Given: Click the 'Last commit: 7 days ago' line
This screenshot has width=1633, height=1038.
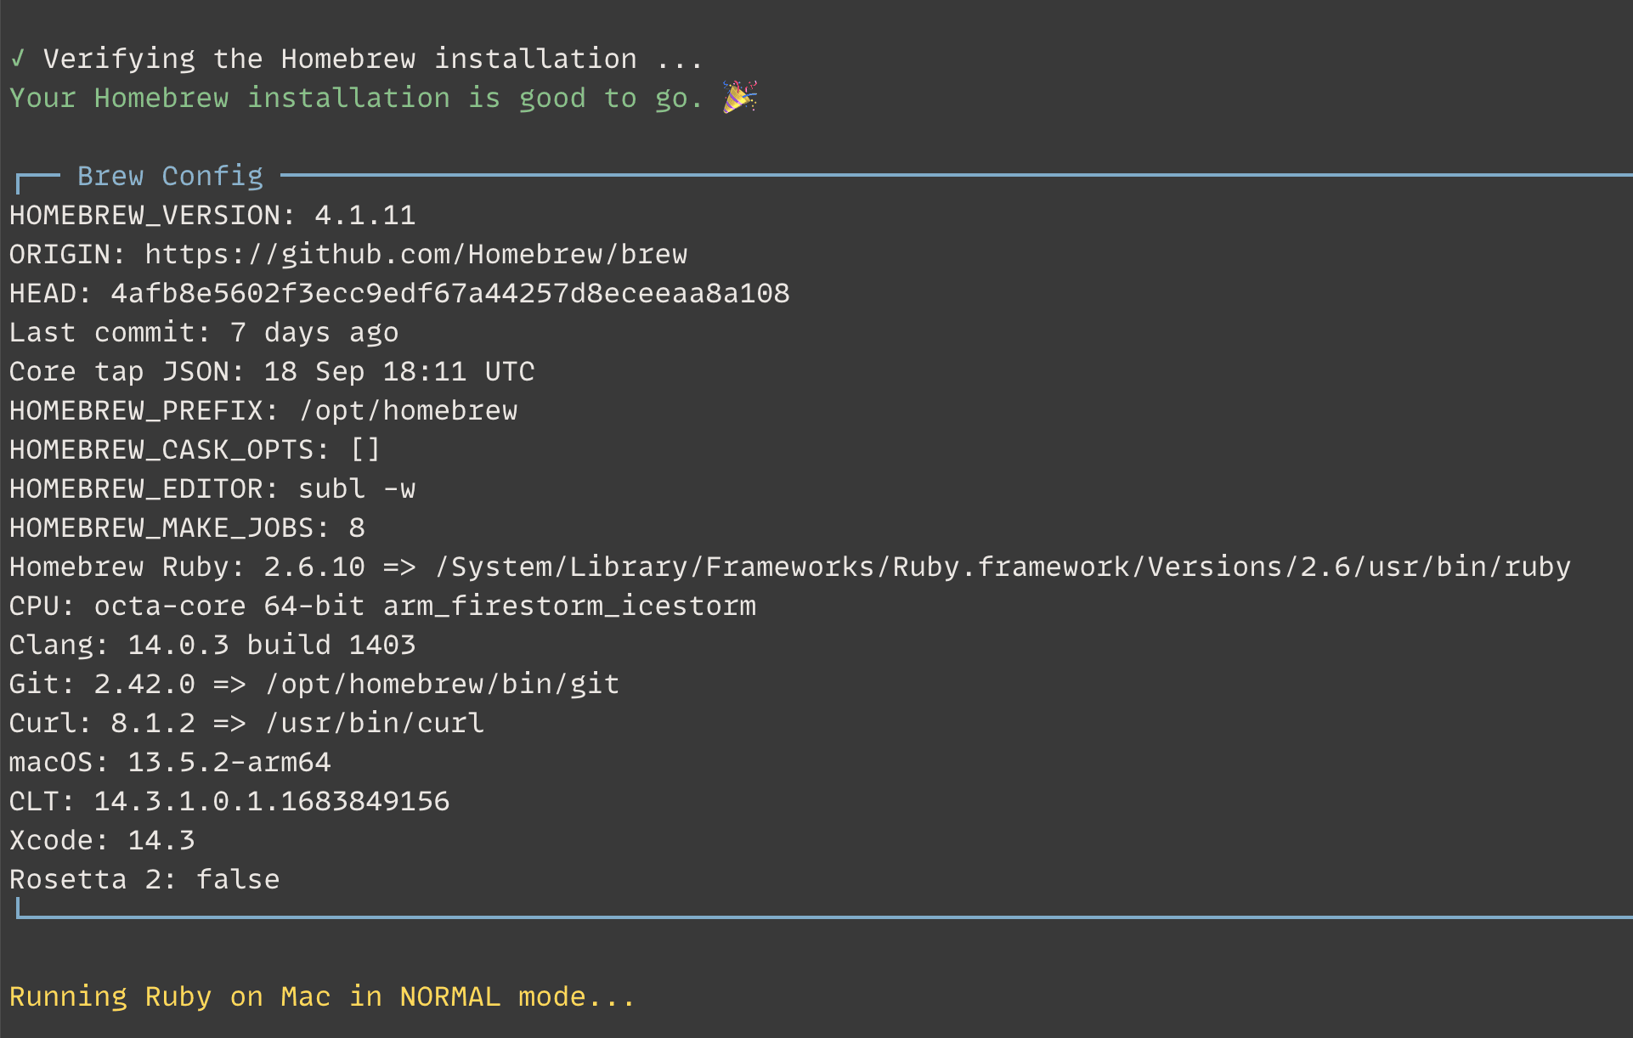Looking at the screenshot, I should pyautogui.click(x=204, y=332).
